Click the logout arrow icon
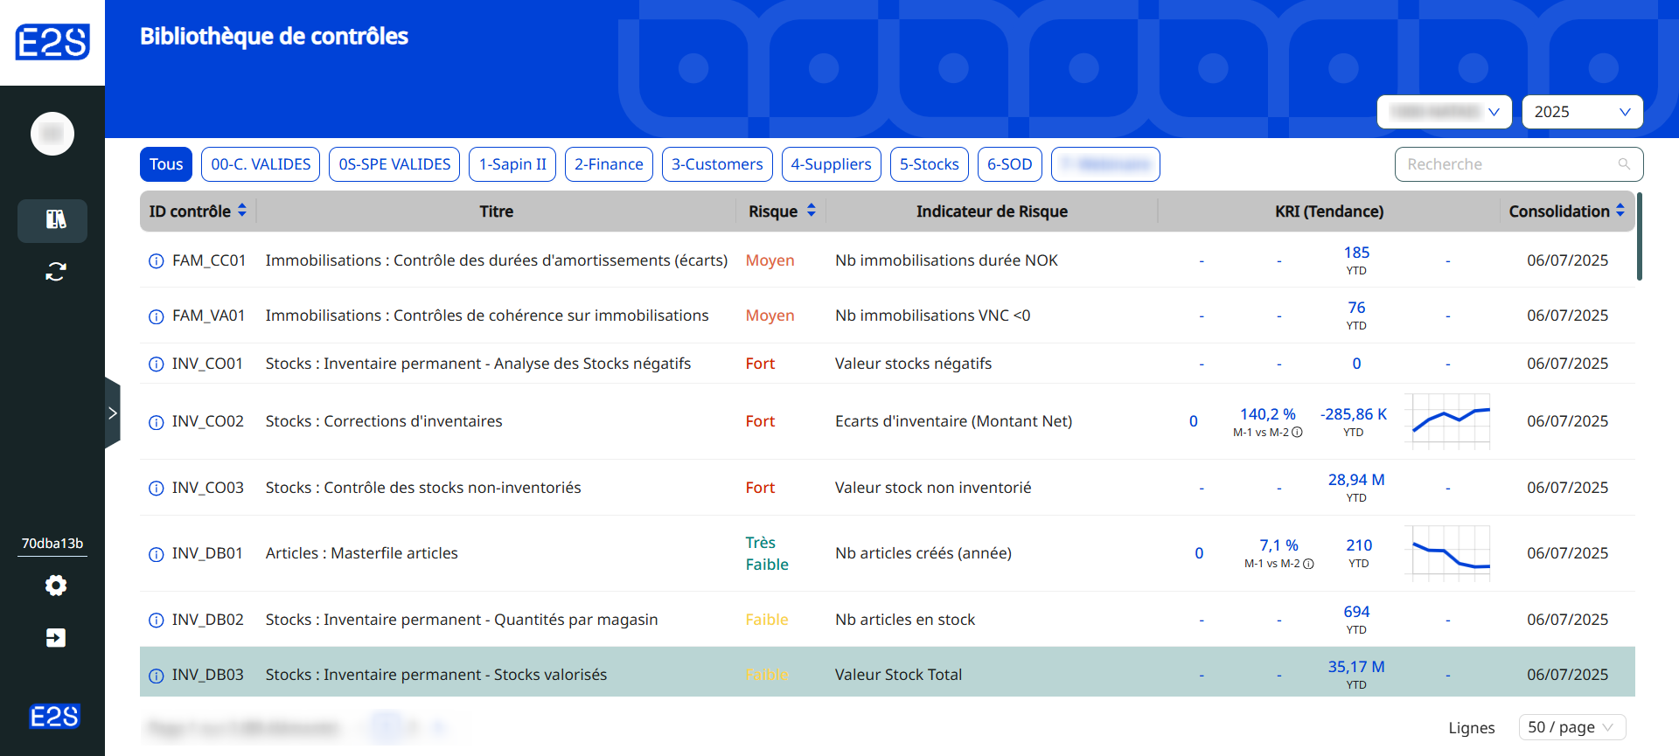Viewport: 1679px width, 756px height. 55,638
